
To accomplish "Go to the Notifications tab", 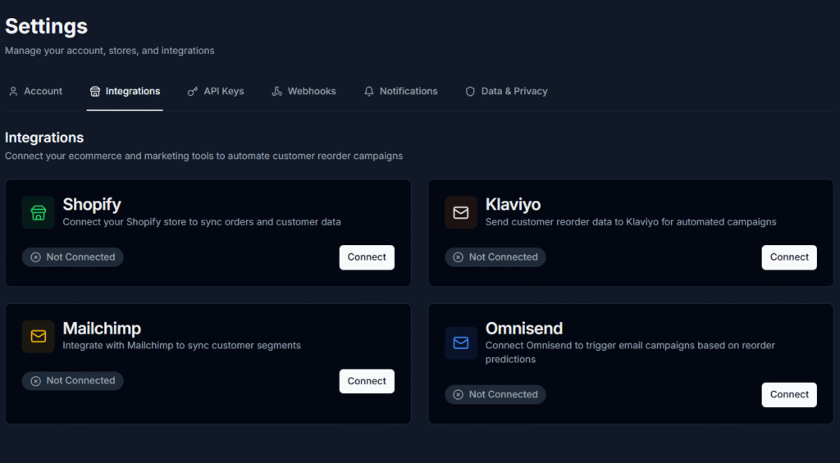I will [x=400, y=92].
